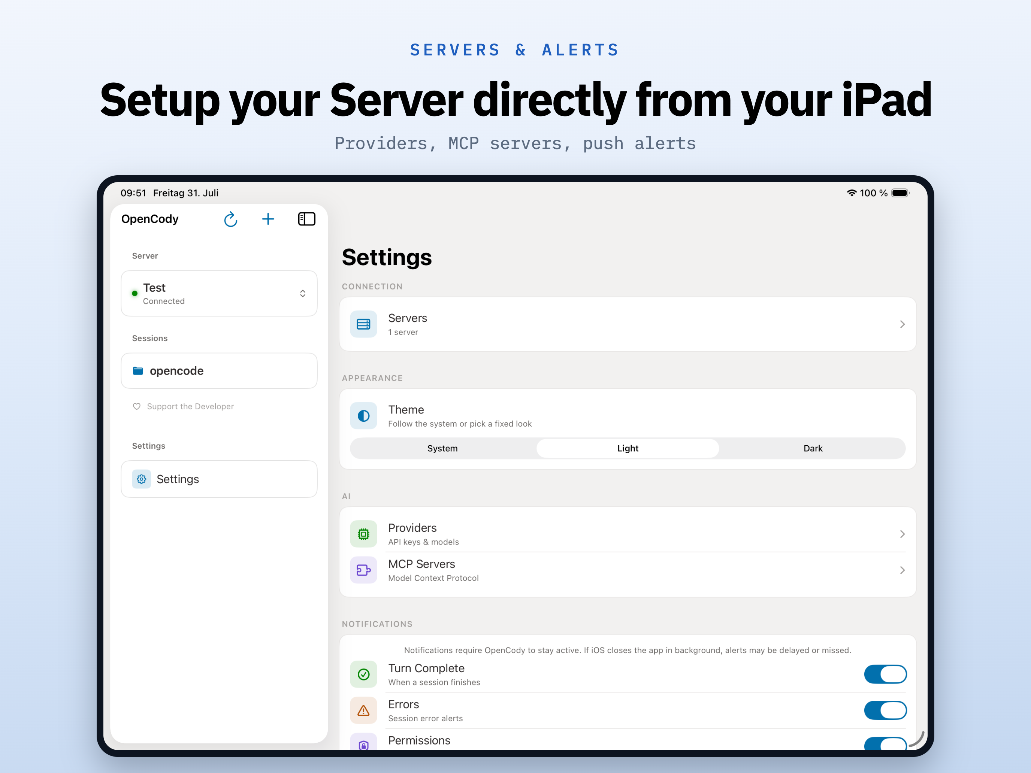The height and width of the screenshot is (773, 1031).
Task: Click the Sessions sidebar header
Action: pos(149,338)
